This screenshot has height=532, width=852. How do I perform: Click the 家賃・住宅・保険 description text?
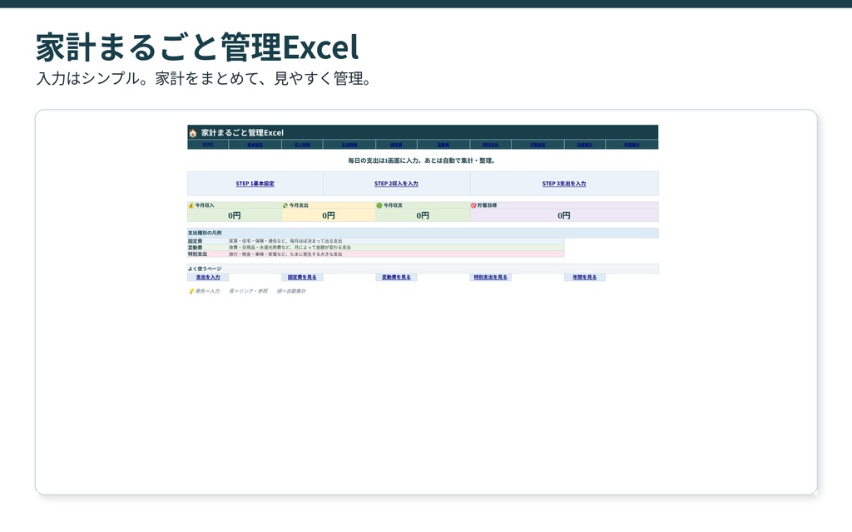click(x=286, y=241)
